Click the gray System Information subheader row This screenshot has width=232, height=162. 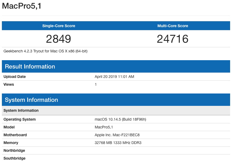tap(21, 110)
